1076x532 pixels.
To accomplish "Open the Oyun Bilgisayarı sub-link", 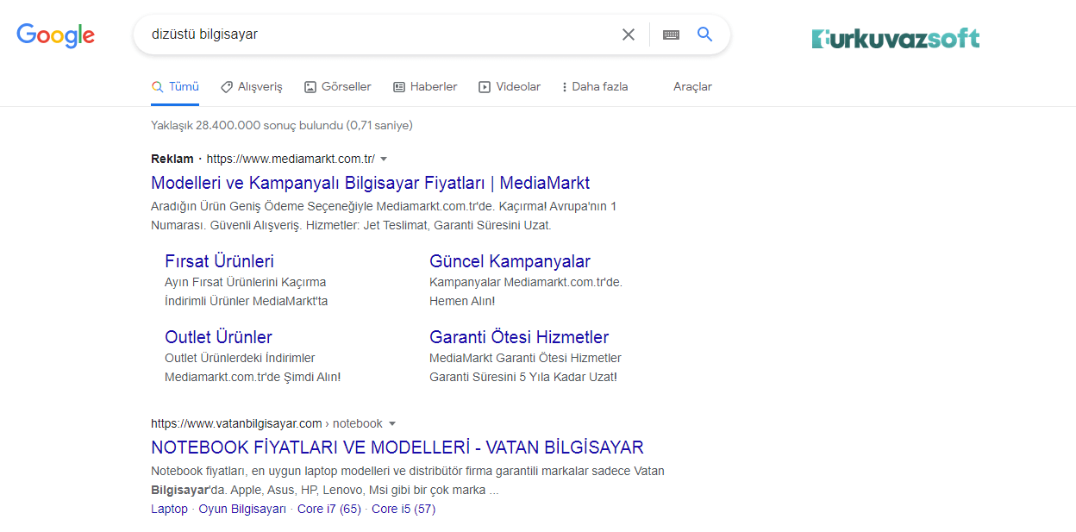I will pyautogui.click(x=242, y=509).
